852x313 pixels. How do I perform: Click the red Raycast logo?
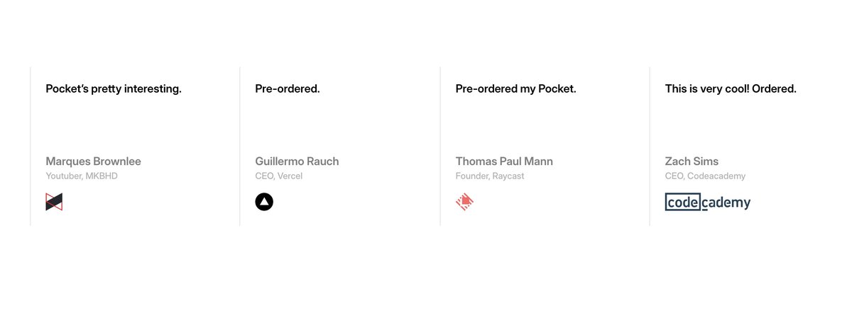(464, 203)
